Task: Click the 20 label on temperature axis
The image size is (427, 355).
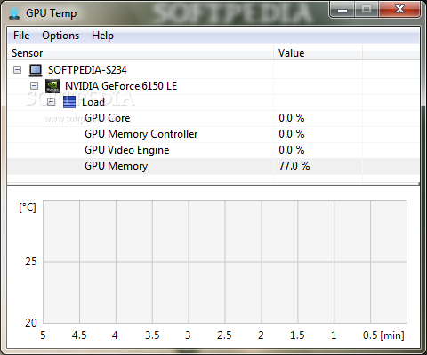Action: tap(31, 322)
